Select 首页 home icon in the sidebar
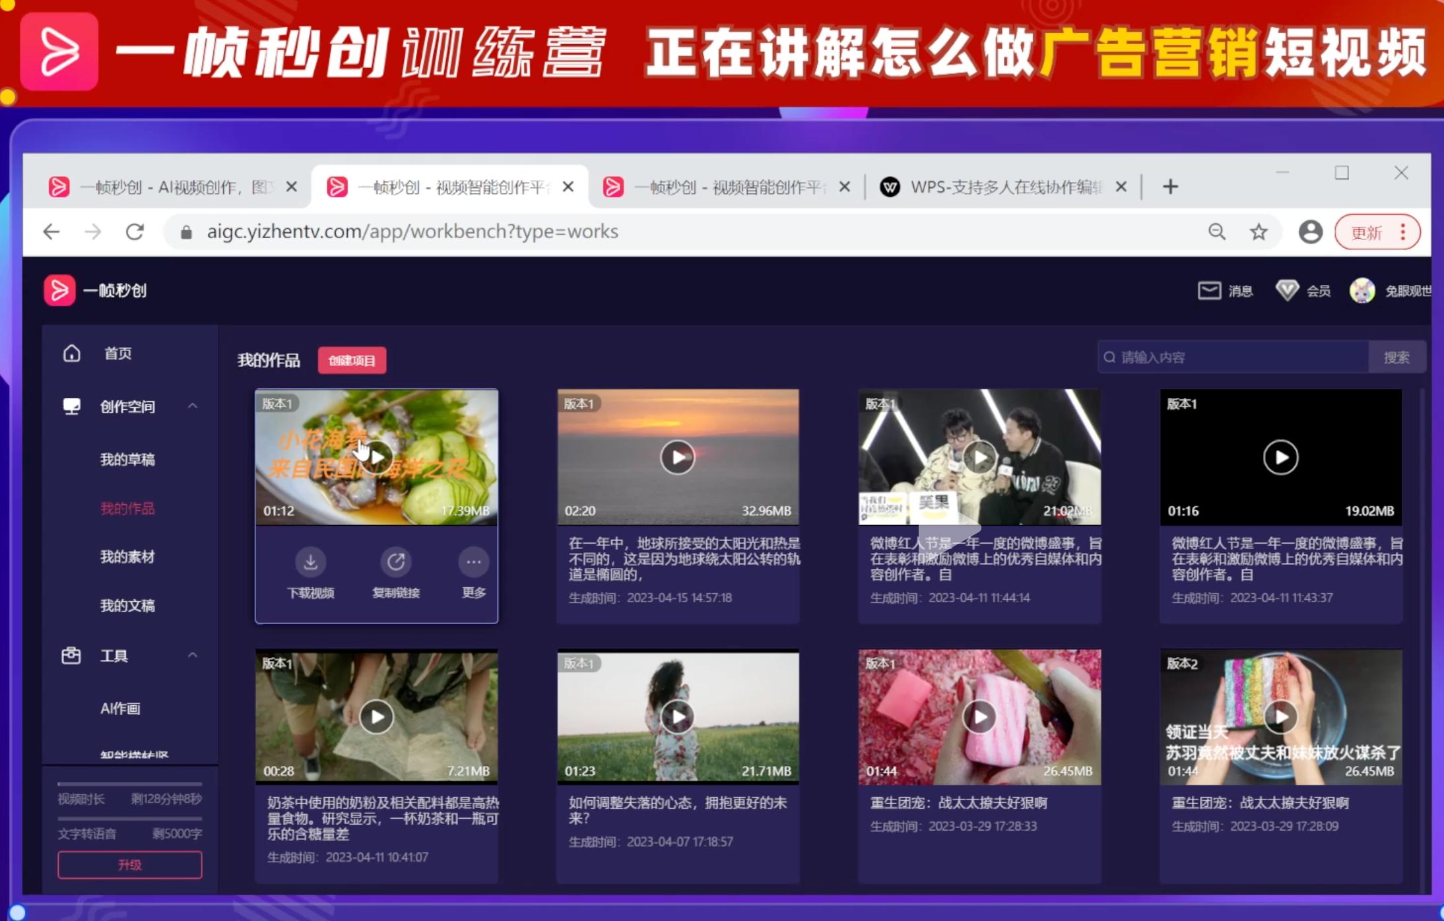The width and height of the screenshot is (1444, 921). click(71, 354)
